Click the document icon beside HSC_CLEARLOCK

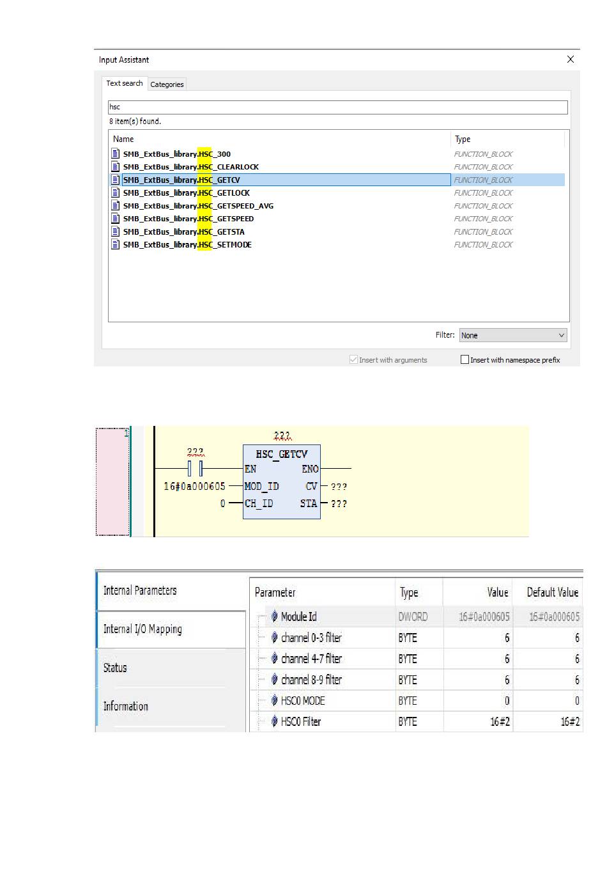coord(116,167)
